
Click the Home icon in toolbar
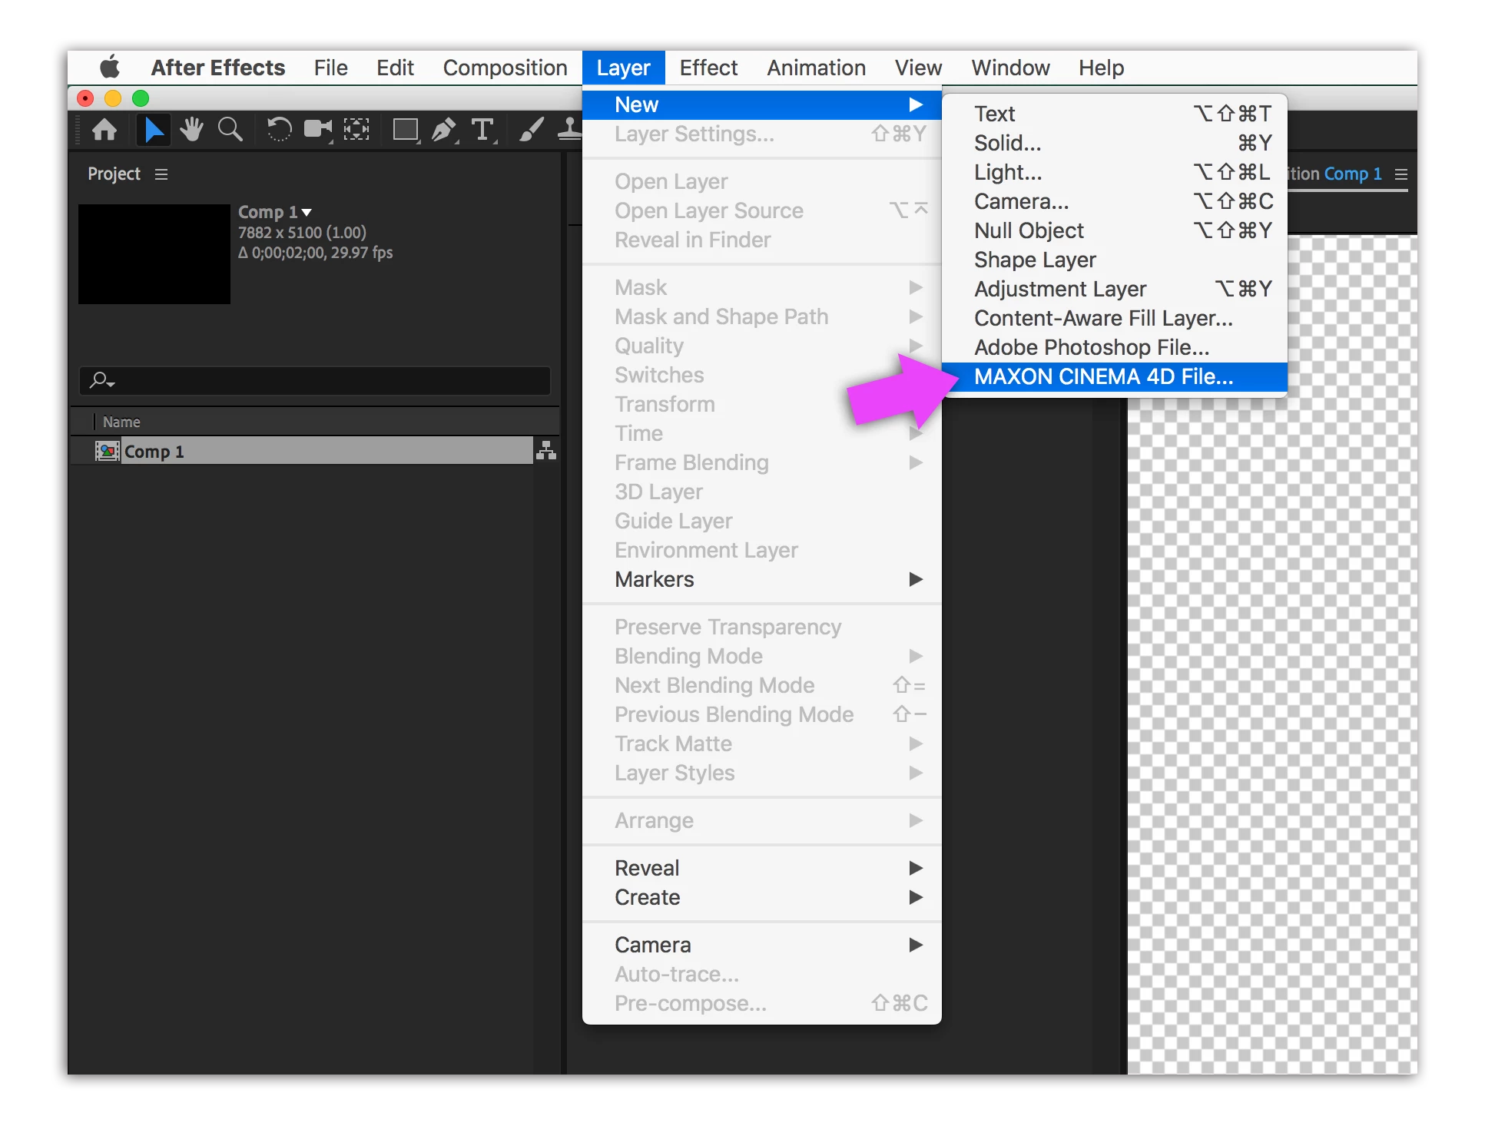(x=104, y=130)
